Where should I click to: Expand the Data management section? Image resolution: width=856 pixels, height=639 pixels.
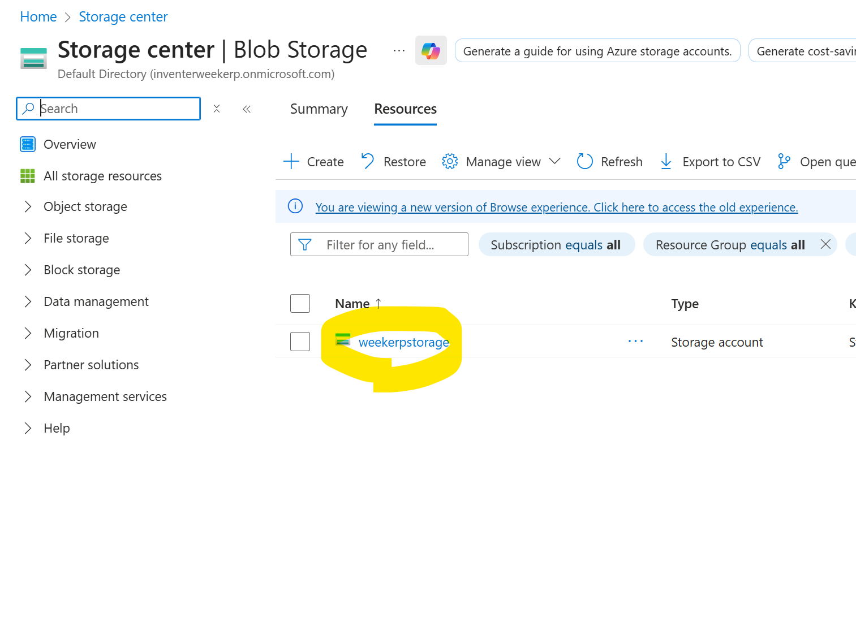point(28,302)
